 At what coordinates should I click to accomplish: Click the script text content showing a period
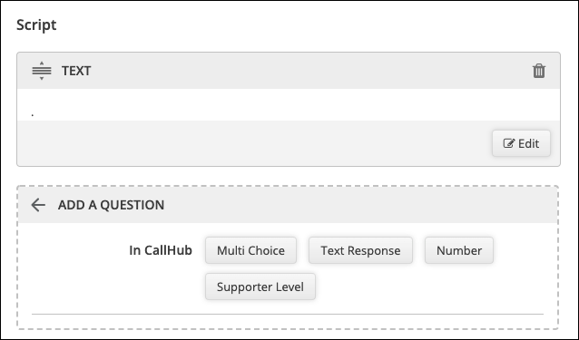click(x=33, y=115)
